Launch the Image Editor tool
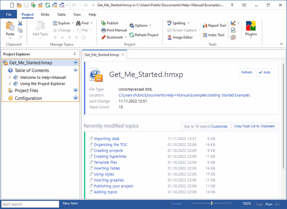Screen dimensions: 287x209 180,37
